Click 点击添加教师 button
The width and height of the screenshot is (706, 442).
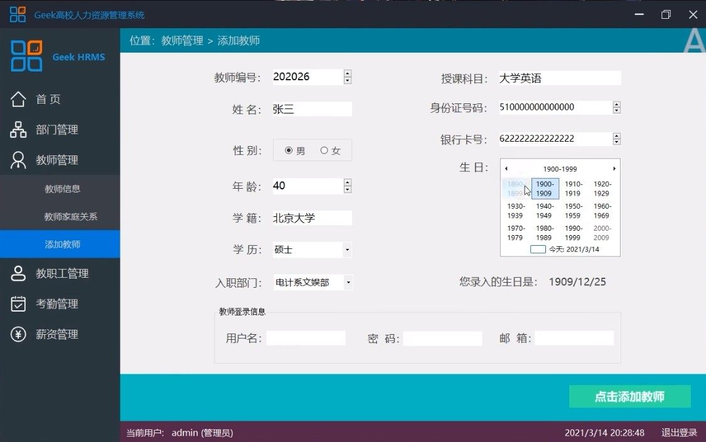pyautogui.click(x=629, y=397)
